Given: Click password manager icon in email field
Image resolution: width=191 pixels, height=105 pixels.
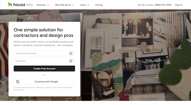Looking at the screenshot, I should pyautogui.click(x=71, y=53).
